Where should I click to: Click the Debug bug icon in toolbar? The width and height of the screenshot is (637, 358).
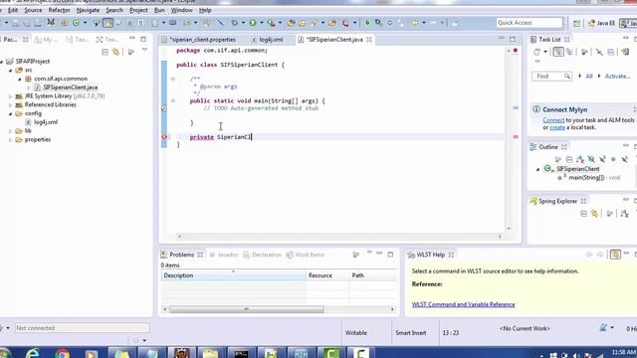[x=235, y=23]
